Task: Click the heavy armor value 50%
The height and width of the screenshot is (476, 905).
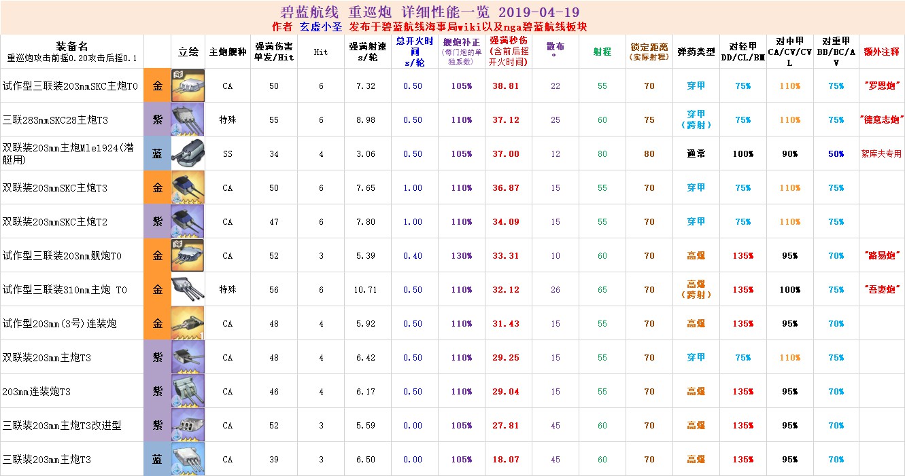Action: coord(836,154)
